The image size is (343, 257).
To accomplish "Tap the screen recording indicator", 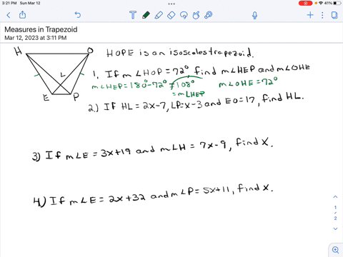I will (305, 3).
